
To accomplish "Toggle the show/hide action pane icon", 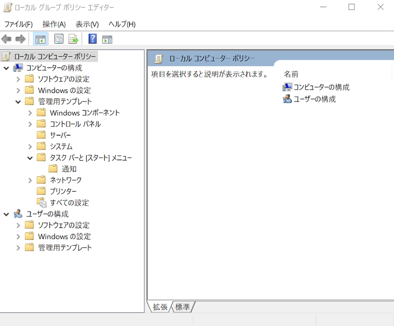I will (x=107, y=39).
